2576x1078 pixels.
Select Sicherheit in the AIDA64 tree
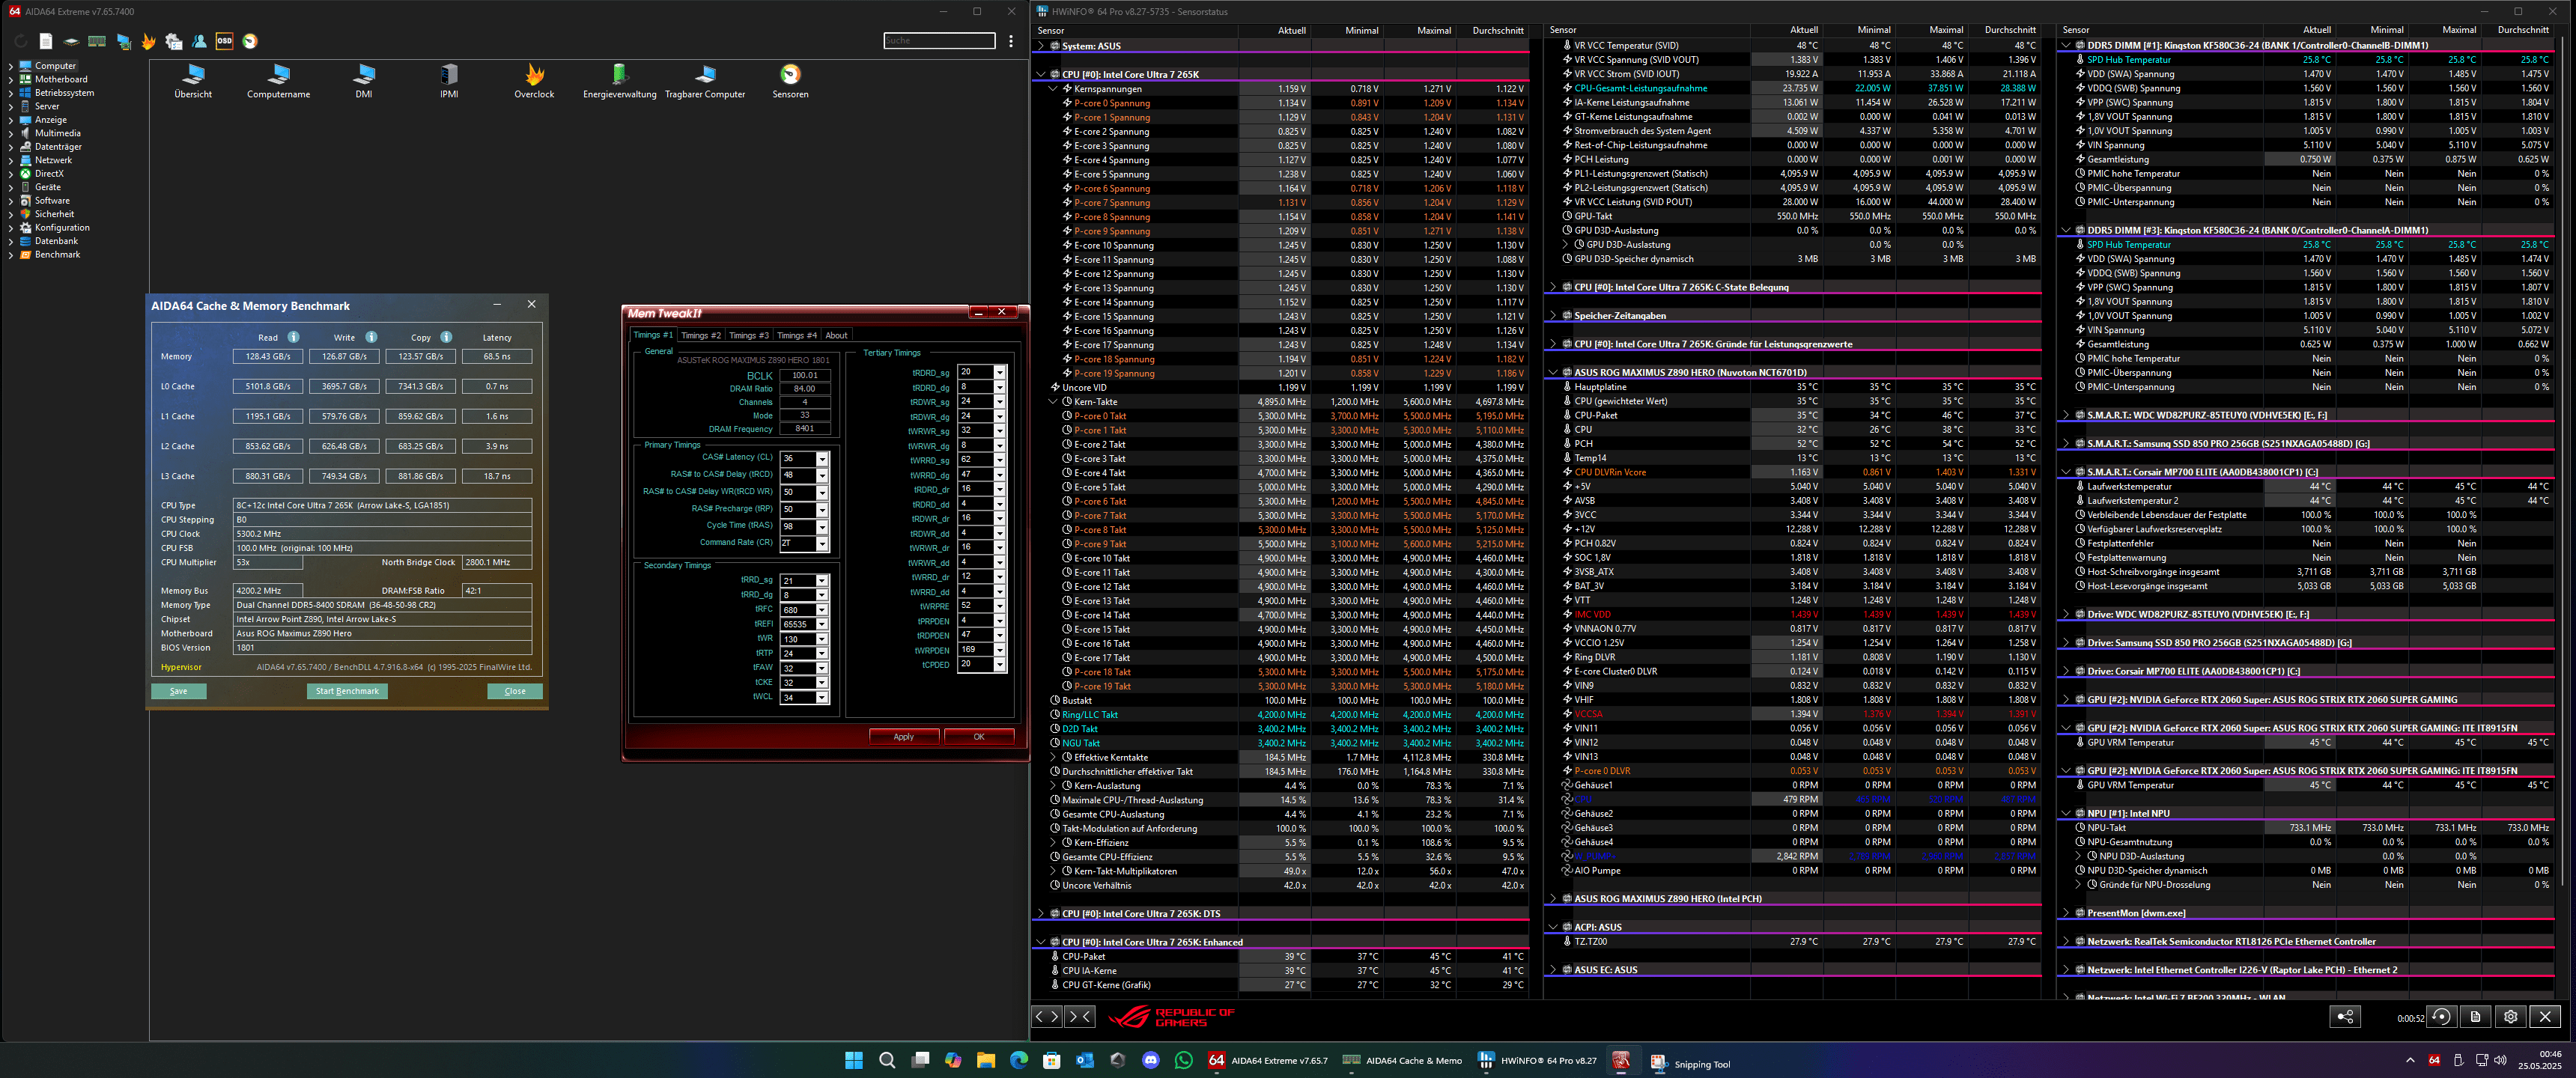[x=54, y=214]
